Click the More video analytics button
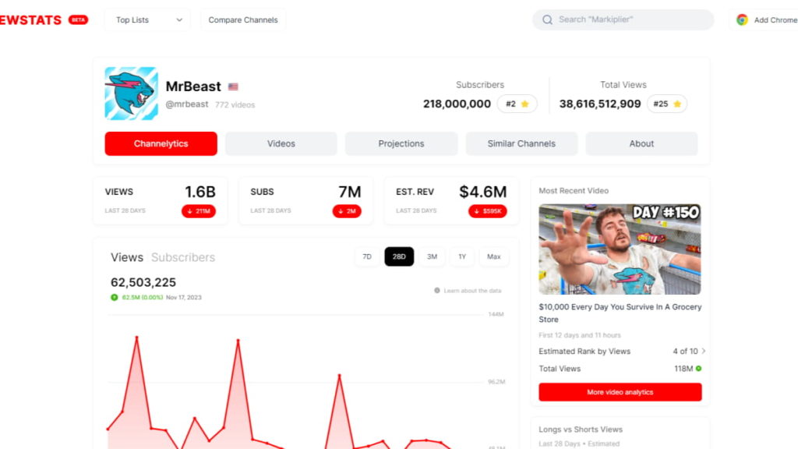This screenshot has width=798, height=449. (x=620, y=392)
